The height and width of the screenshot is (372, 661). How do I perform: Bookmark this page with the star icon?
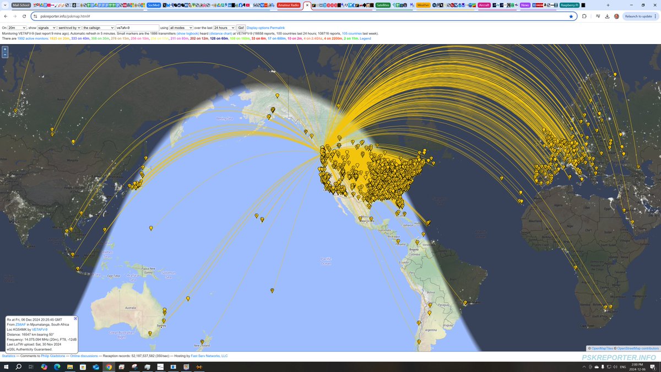pyautogui.click(x=571, y=17)
